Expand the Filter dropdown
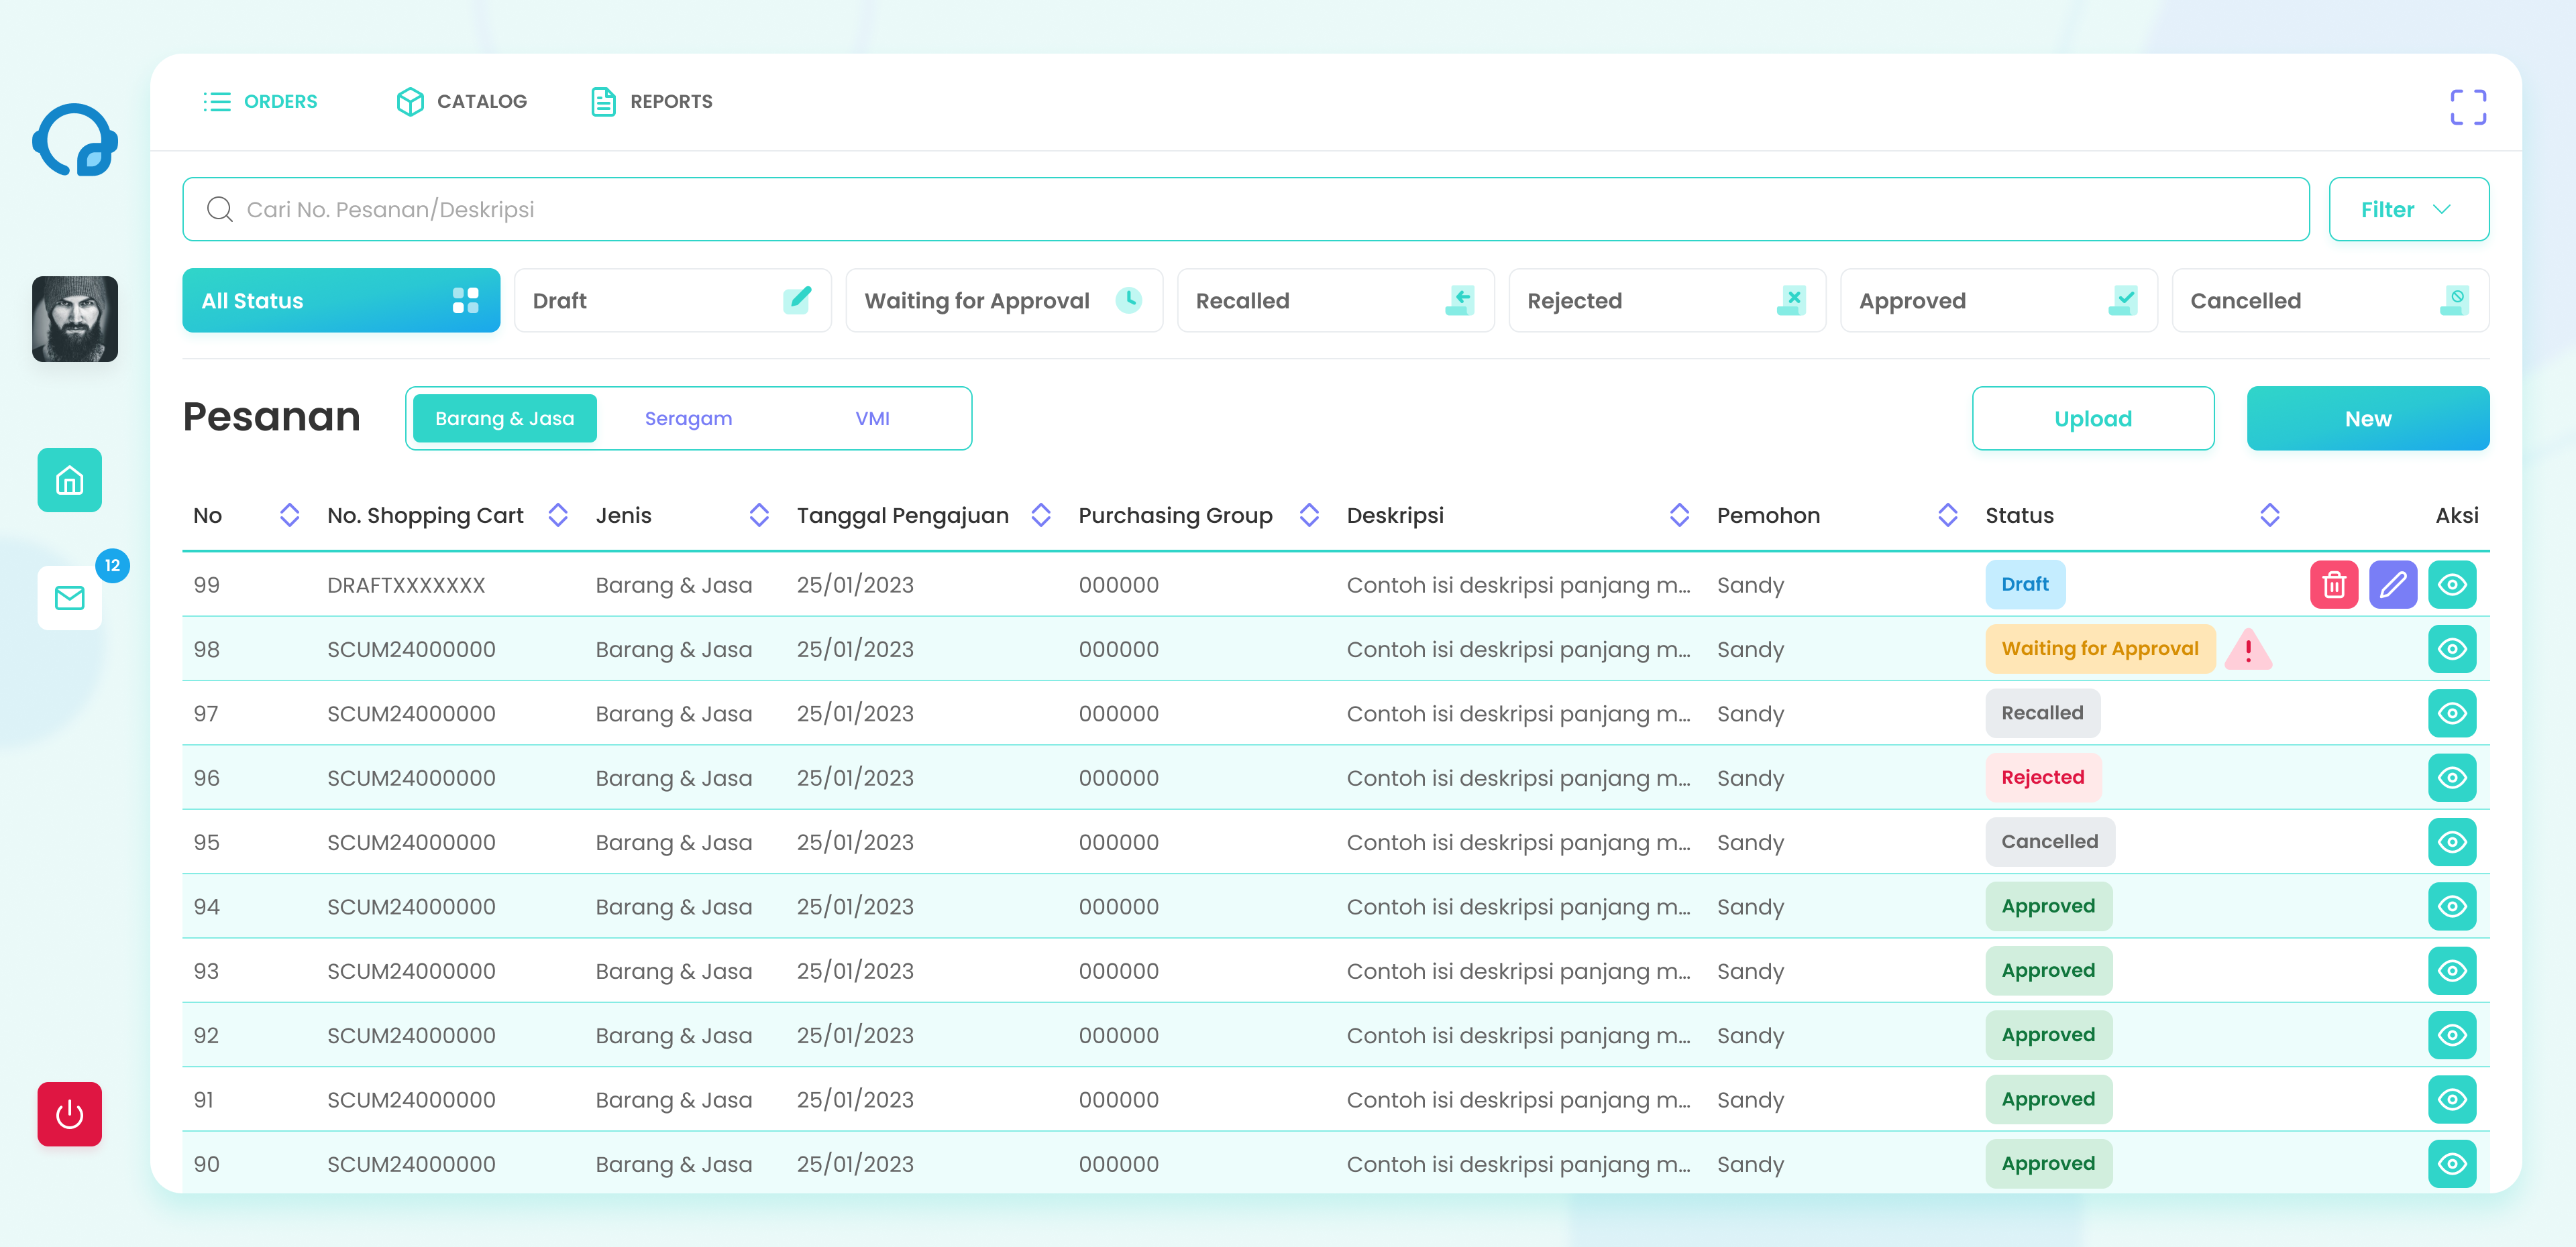This screenshot has height=1247, width=2576. pos(2408,210)
